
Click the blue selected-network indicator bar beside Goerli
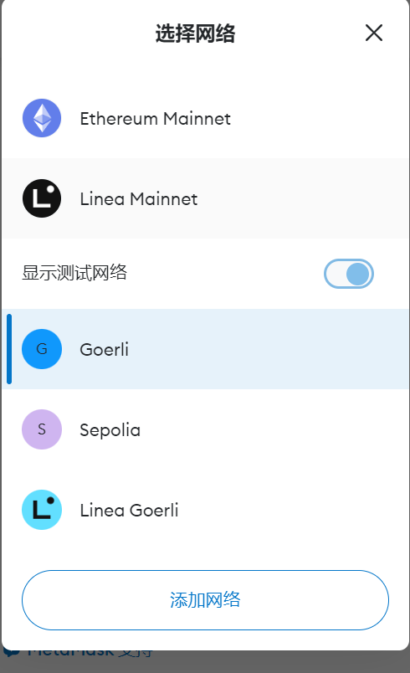click(9, 349)
